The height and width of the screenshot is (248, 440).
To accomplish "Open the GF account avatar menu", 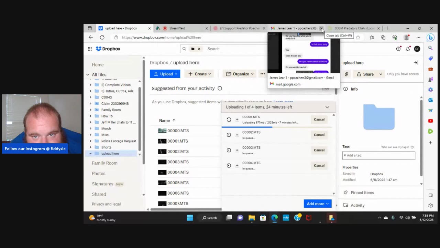I will (x=417, y=49).
